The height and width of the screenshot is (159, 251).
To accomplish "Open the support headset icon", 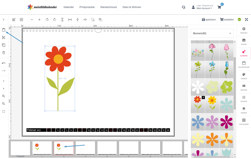I will tap(183, 7).
